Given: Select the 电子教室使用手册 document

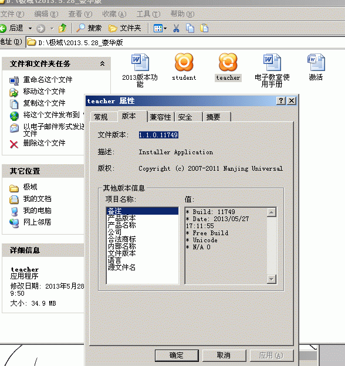Looking at the screenshot, I should tap(272, 70).
